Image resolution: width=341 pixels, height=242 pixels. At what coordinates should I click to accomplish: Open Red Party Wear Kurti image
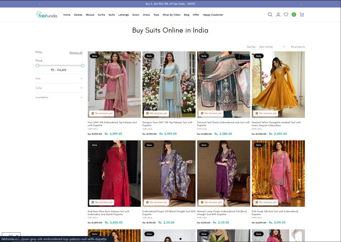[114, 173]
